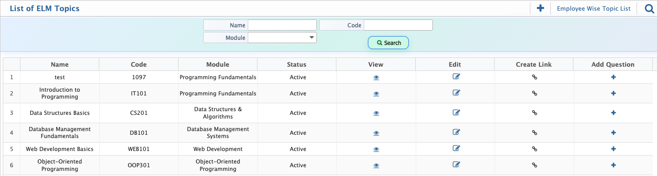The height and width of the screenshot is (176, 657).
Task: Click the Code column header
Action: [139, 64]
